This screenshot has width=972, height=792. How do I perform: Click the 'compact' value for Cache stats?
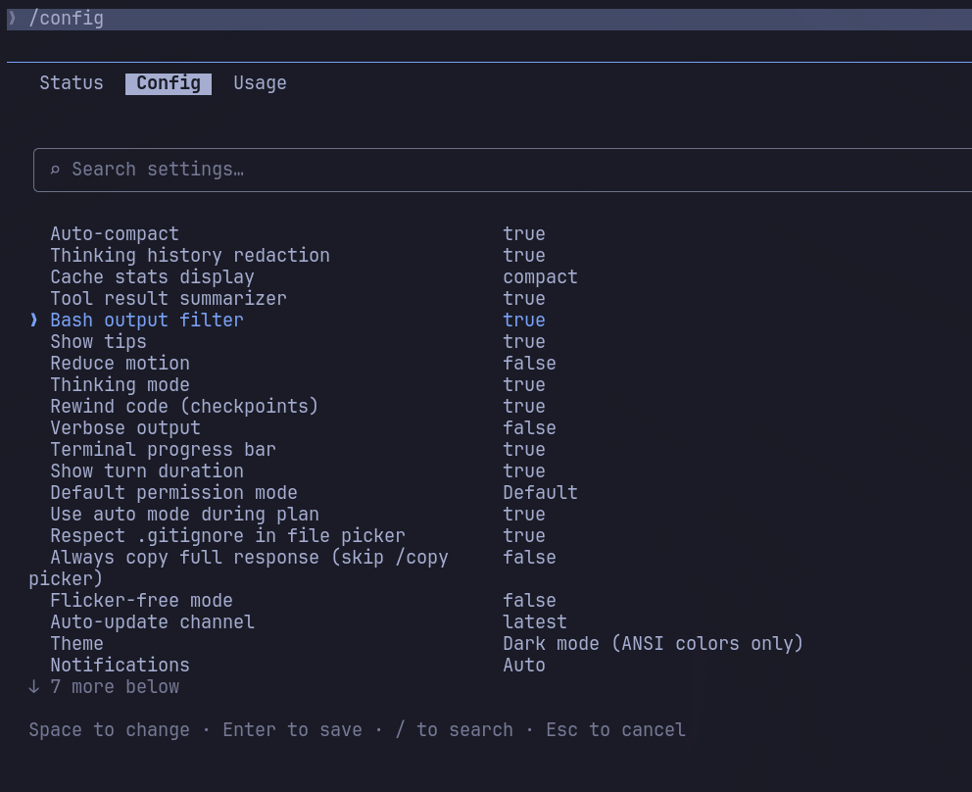(x=540, y=277)
